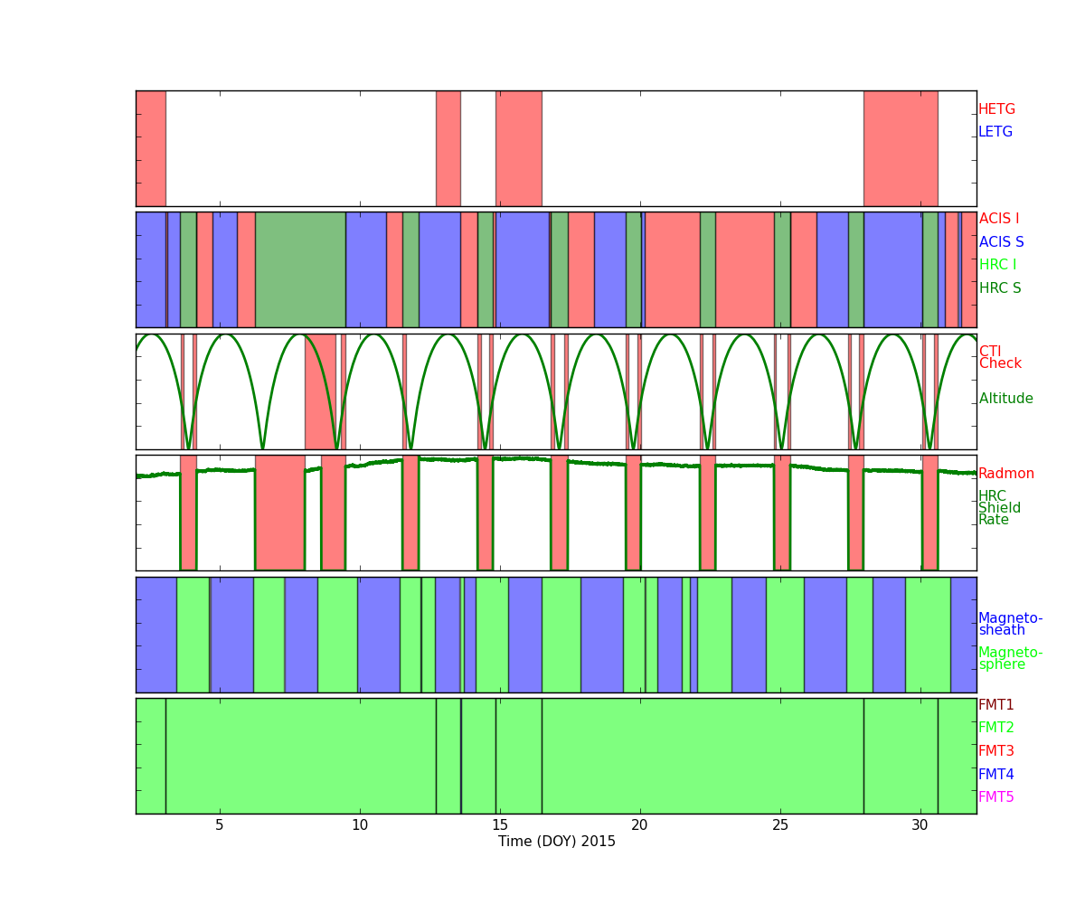Click the x-axis tick label 15
The width and height of the screenshot is (1085, 904).
coord(500,824)
